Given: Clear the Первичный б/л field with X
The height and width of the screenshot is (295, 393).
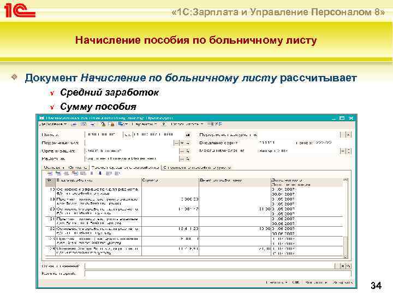Looking at the screenshot, I should pyautogui.click(x=182, y=143).
